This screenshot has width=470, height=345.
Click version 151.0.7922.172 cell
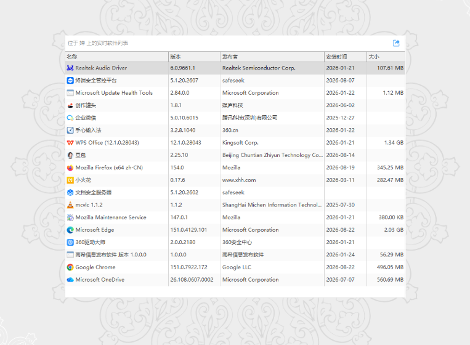pos(189,267)
